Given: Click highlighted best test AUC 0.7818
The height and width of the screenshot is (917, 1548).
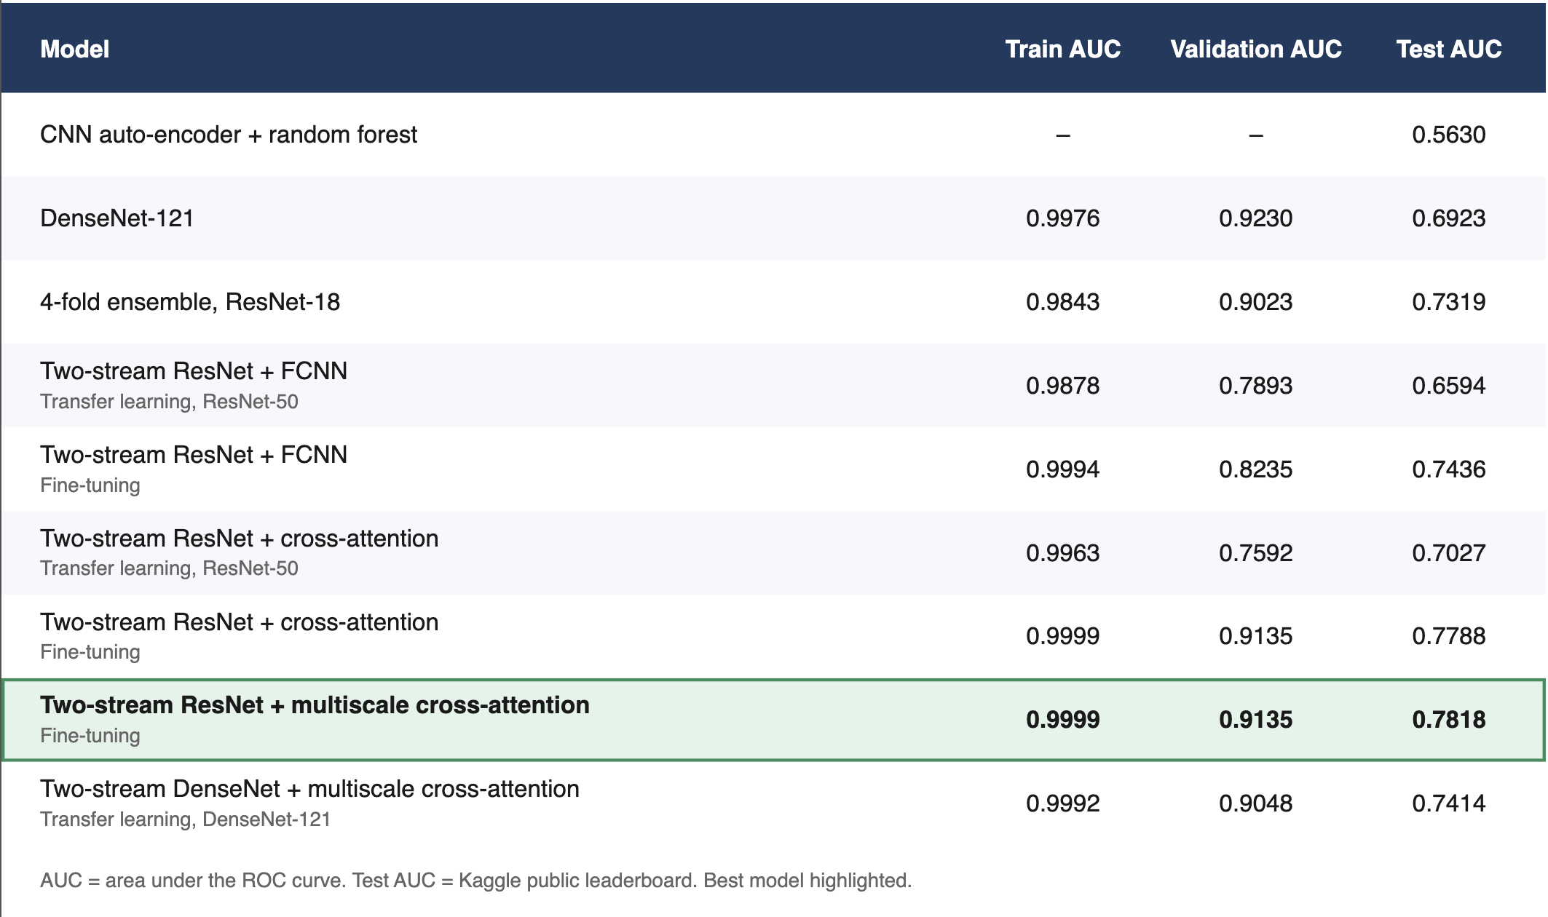Looking at the screenshot, I should [1448, 720].
